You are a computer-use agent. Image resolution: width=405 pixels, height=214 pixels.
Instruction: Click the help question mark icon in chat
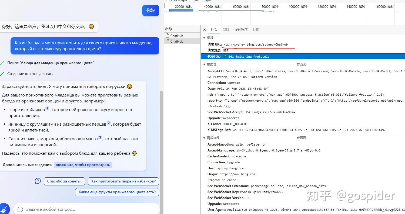point(38,181)
